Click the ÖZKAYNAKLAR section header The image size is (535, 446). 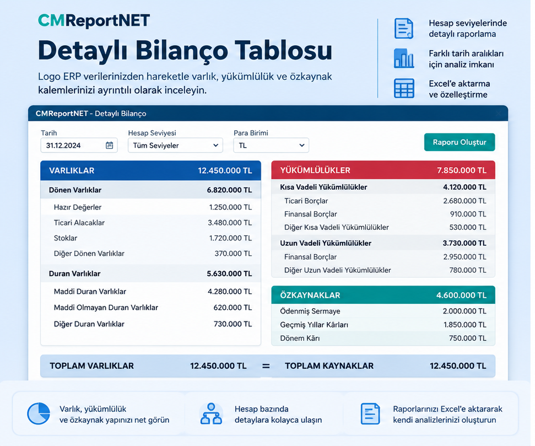(383, 295)
